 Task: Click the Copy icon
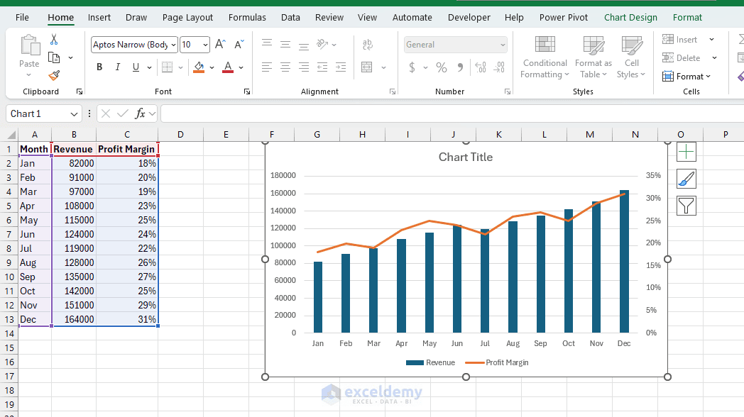pyautogui.click(x=54, y=58)
